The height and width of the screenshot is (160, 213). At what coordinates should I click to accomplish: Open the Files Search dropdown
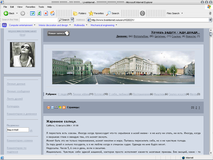coord(182,13)
